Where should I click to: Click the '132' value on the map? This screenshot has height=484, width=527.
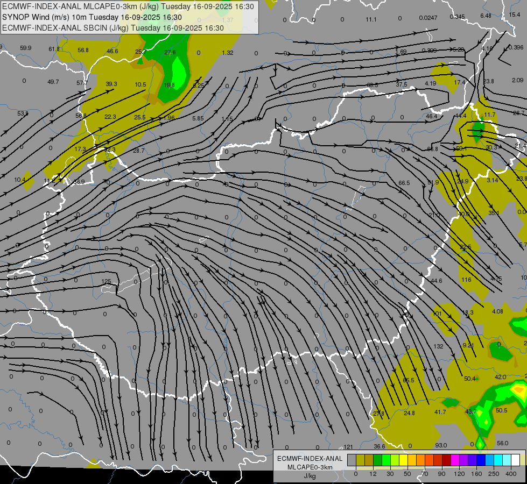click(438, 346)
